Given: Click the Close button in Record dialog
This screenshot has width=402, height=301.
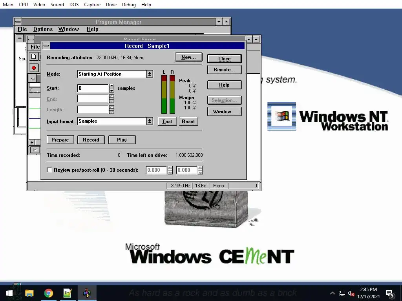Looking at the screenshot, I should point(224,59).
